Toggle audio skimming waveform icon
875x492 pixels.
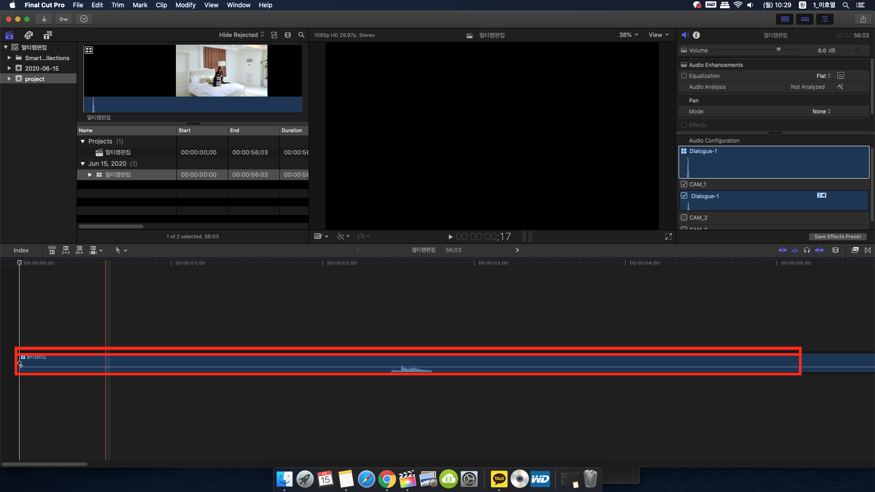795,250
